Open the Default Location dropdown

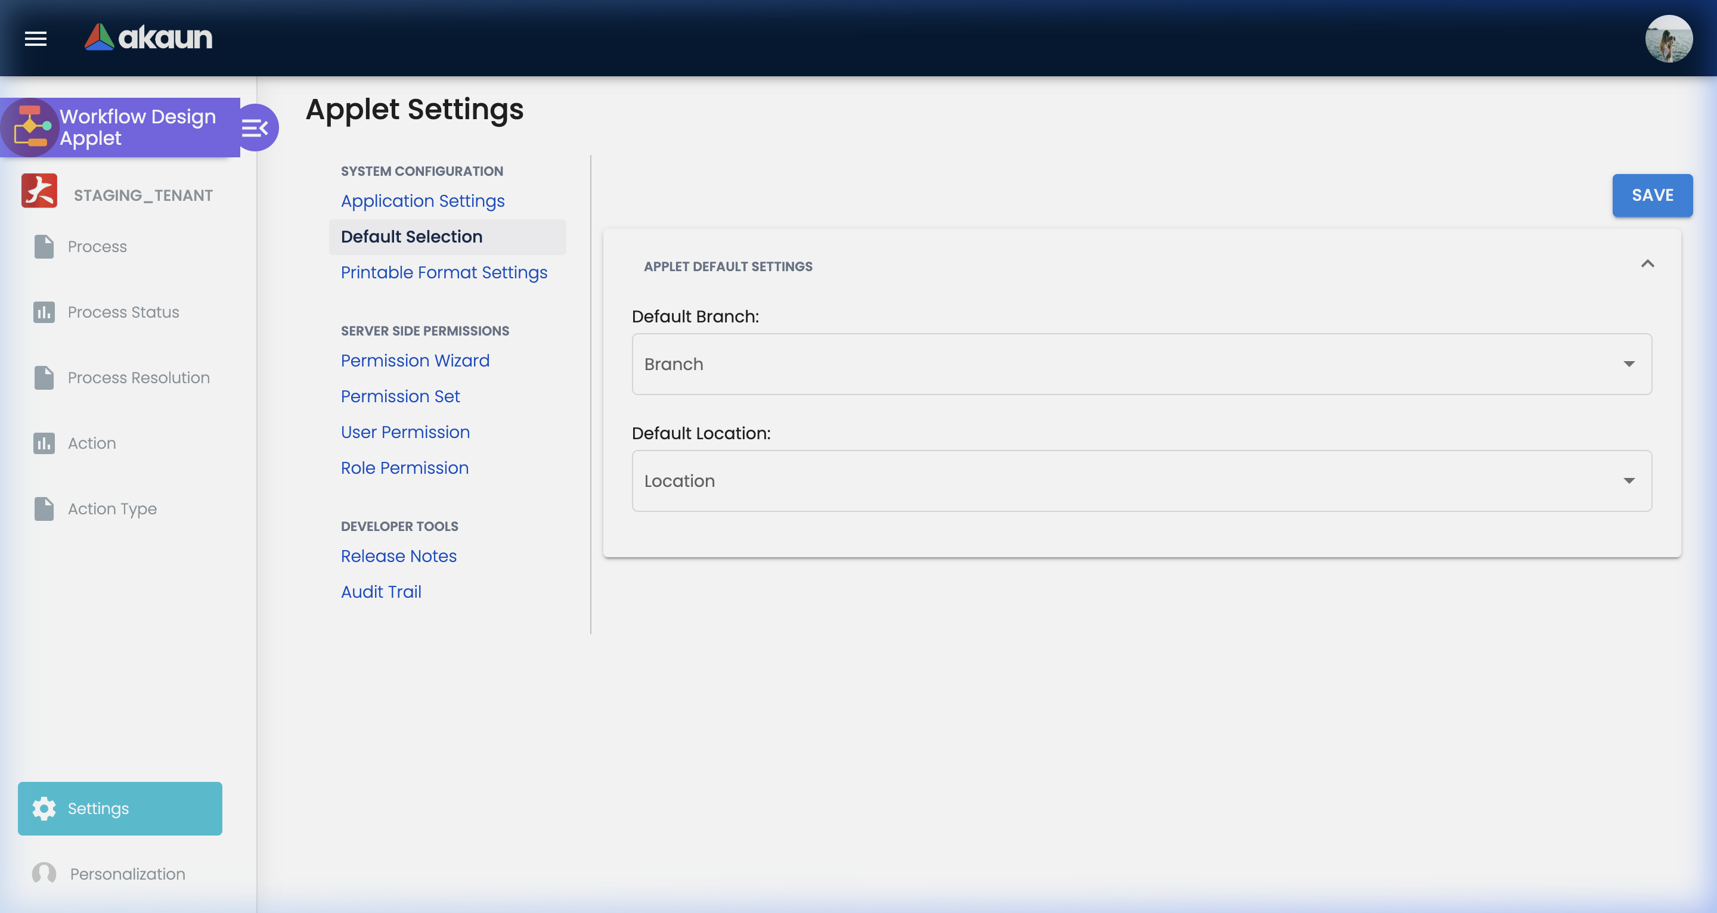coord(1141,480)
